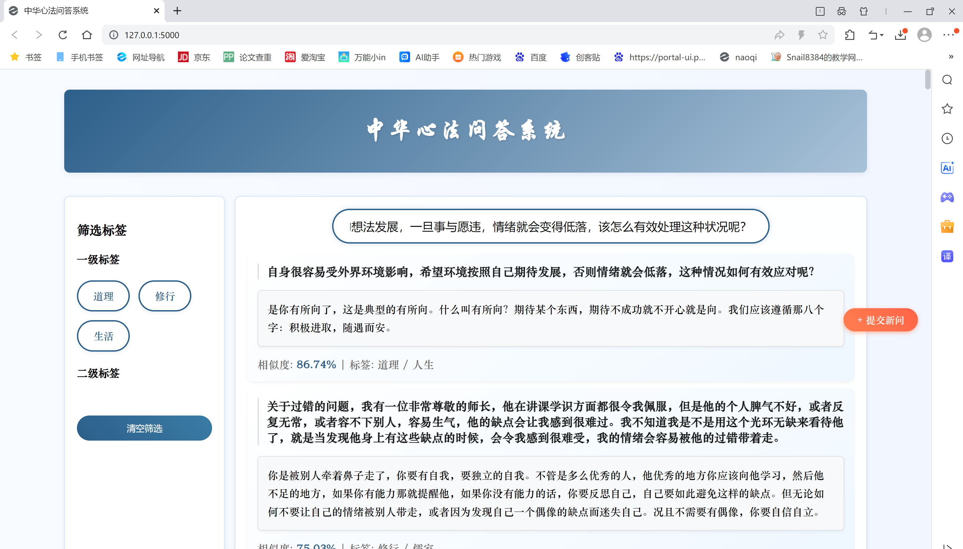Open the 网址导航 bookmark
This screenshot has height=549, width=963.
pyautogui.click(x=141, y=57)
